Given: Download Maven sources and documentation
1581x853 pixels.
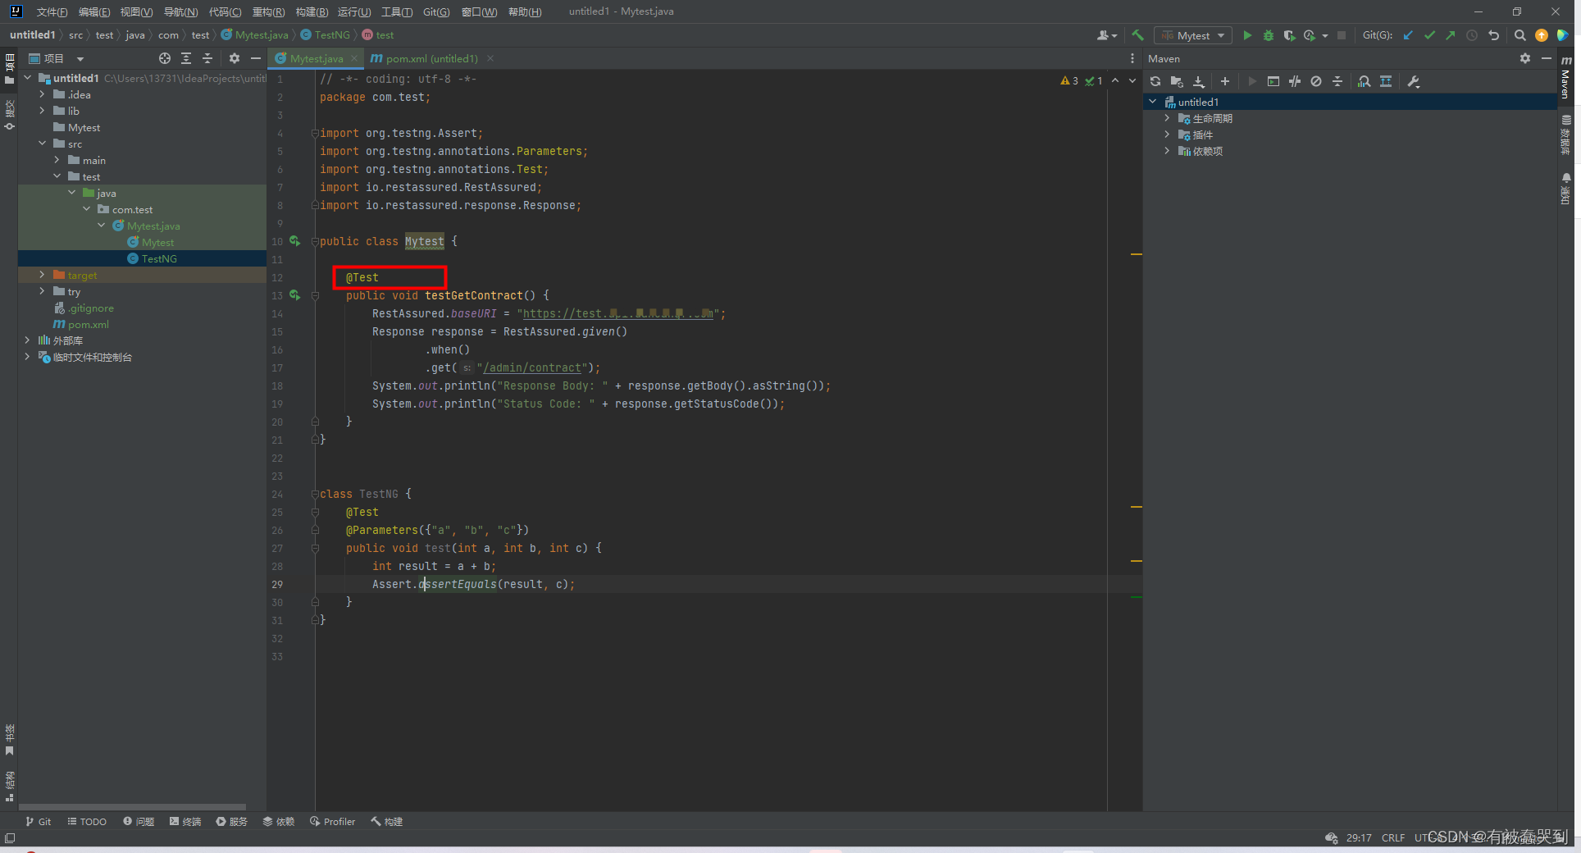Looking at the screenshot, I should [1198, 81].
